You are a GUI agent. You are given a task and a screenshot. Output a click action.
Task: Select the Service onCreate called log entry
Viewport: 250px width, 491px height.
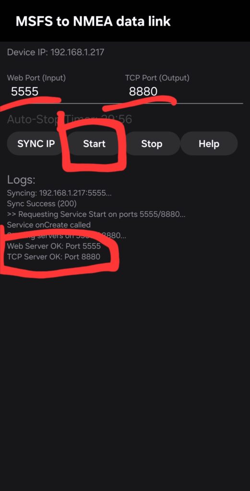pyautogui.click(x=48, y=225)
